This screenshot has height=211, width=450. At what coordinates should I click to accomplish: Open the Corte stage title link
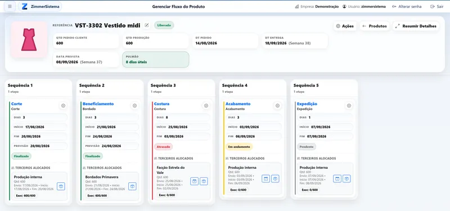pyautogui.click(x=17, y=104)
